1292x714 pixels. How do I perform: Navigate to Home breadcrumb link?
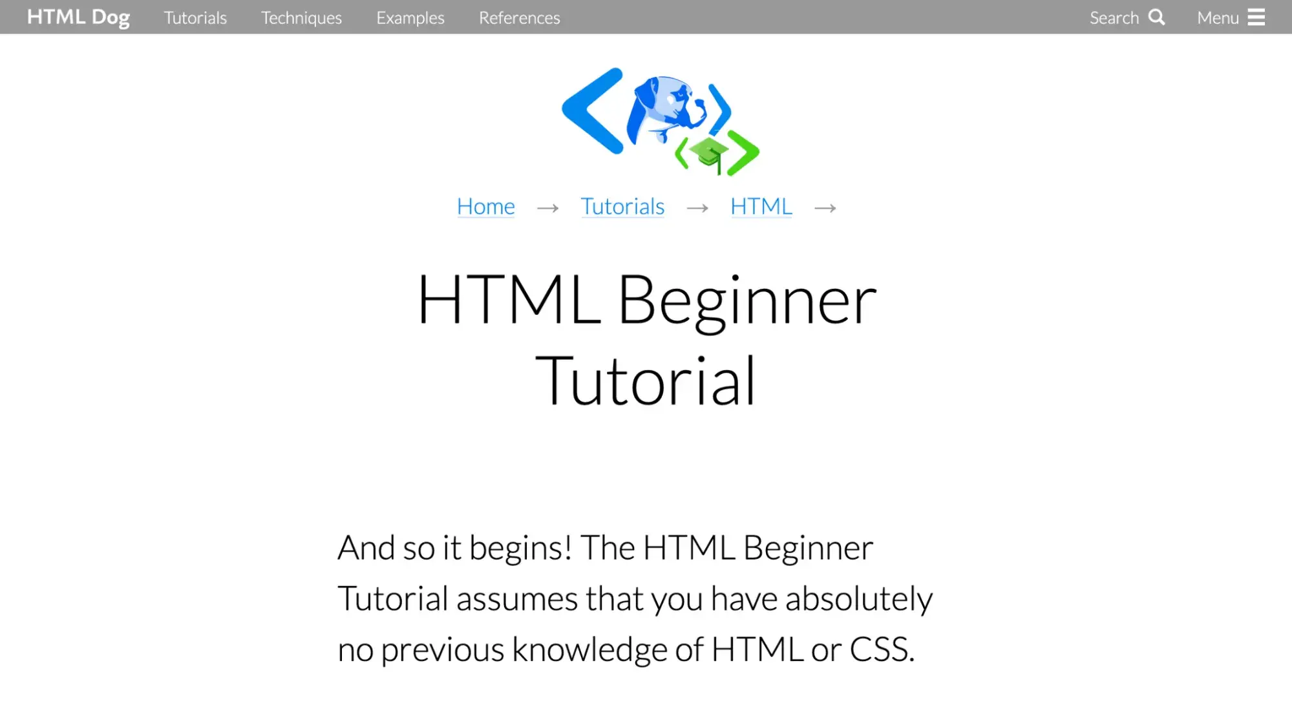(487, 205)
